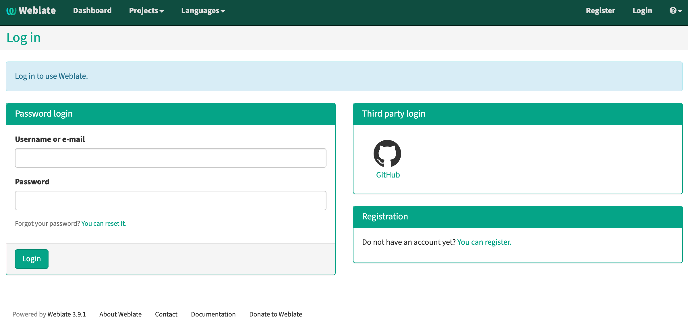Click the GitHub octocat icon
Image resolution: width=688 pixels, height=328 pixels.
[x=387, y=153]
